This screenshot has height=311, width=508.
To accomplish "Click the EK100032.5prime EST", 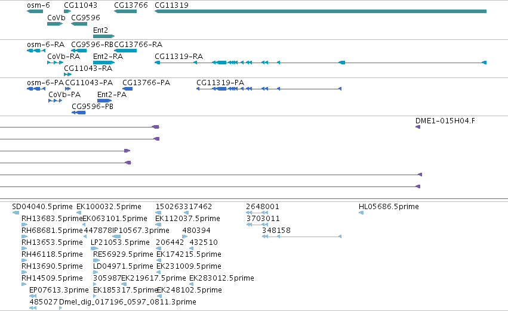I will tap(79, 213).
